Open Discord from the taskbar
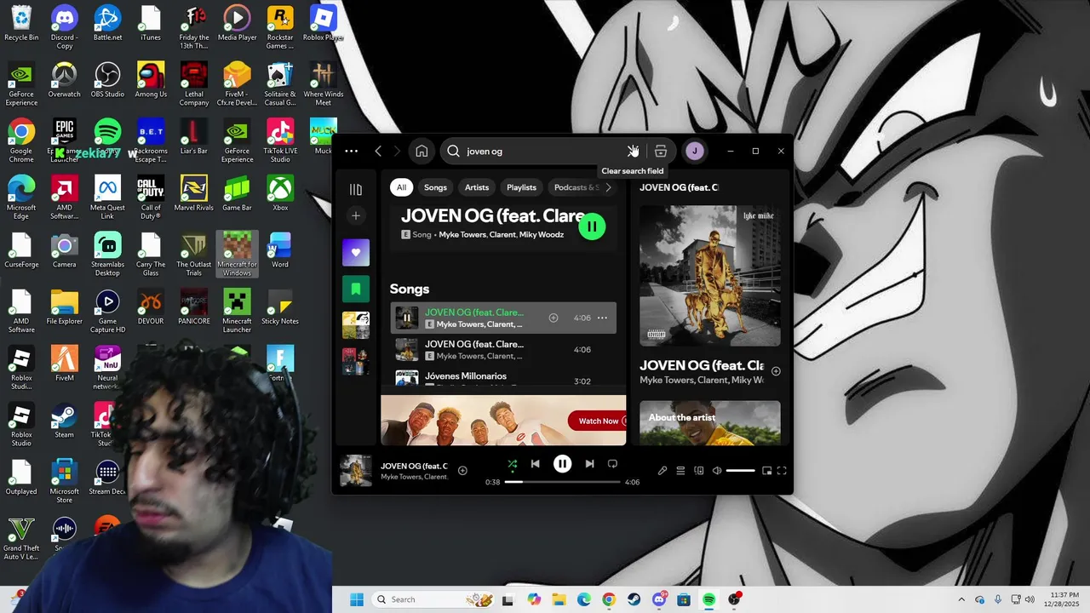 pos(659,599)
